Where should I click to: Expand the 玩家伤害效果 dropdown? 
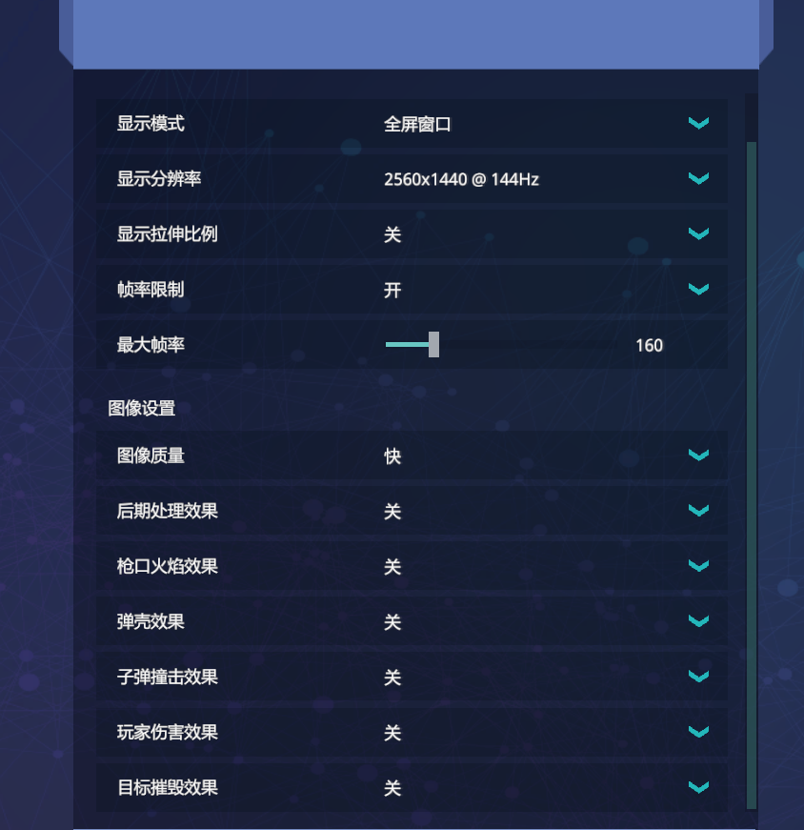tap(698, 733)
